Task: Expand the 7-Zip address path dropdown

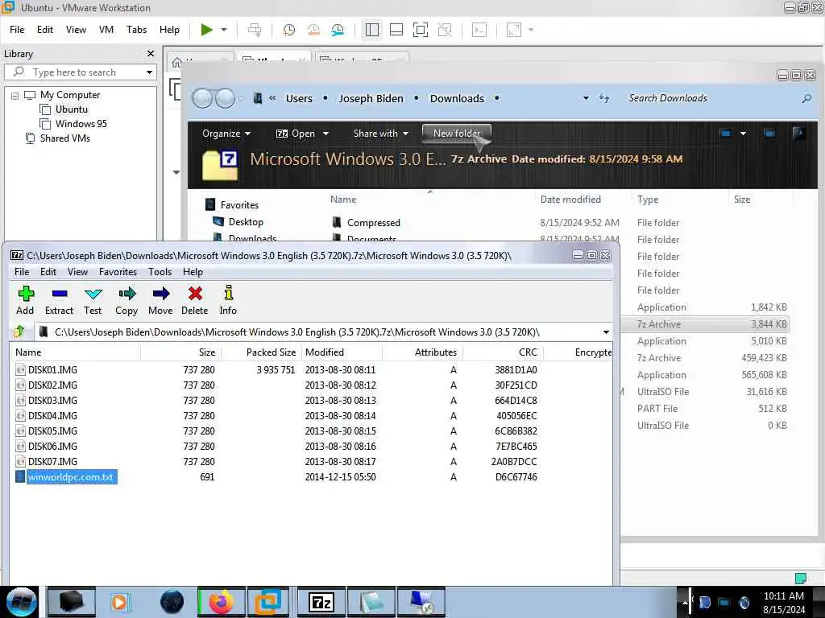Action: pyautogui.click(x=606, y=332)
